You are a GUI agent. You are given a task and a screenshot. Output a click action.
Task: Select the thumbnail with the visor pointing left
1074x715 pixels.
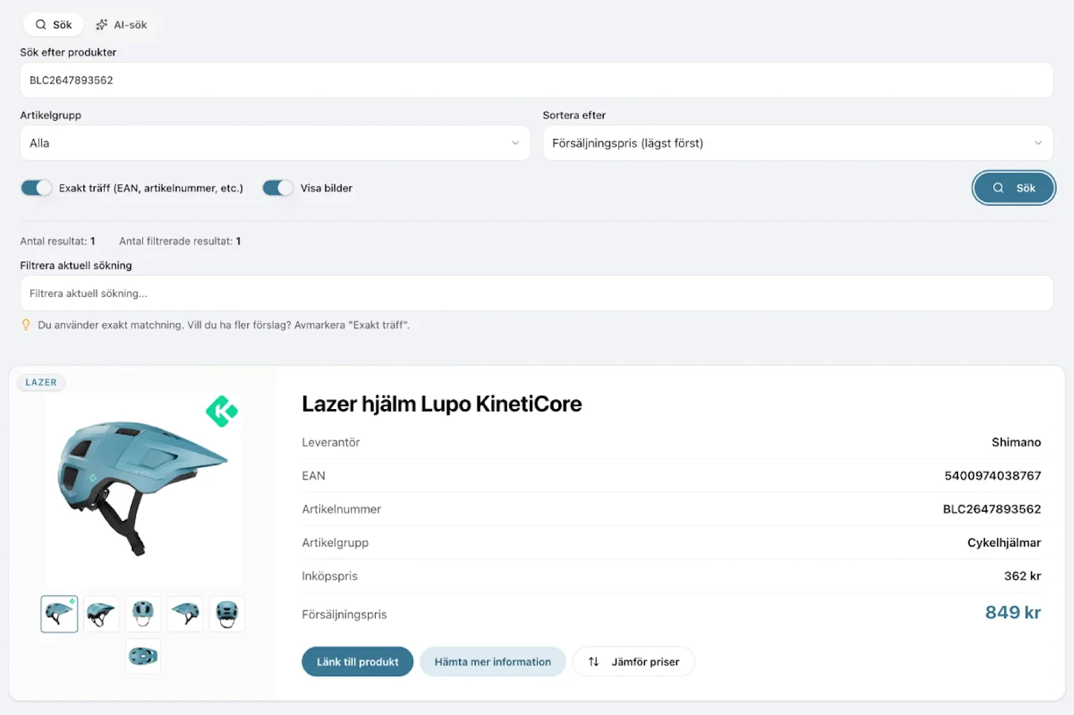[x=185, y=614]
